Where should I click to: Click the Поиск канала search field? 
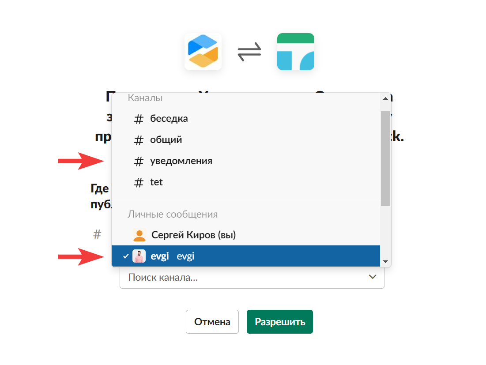[x=252, y=277]
